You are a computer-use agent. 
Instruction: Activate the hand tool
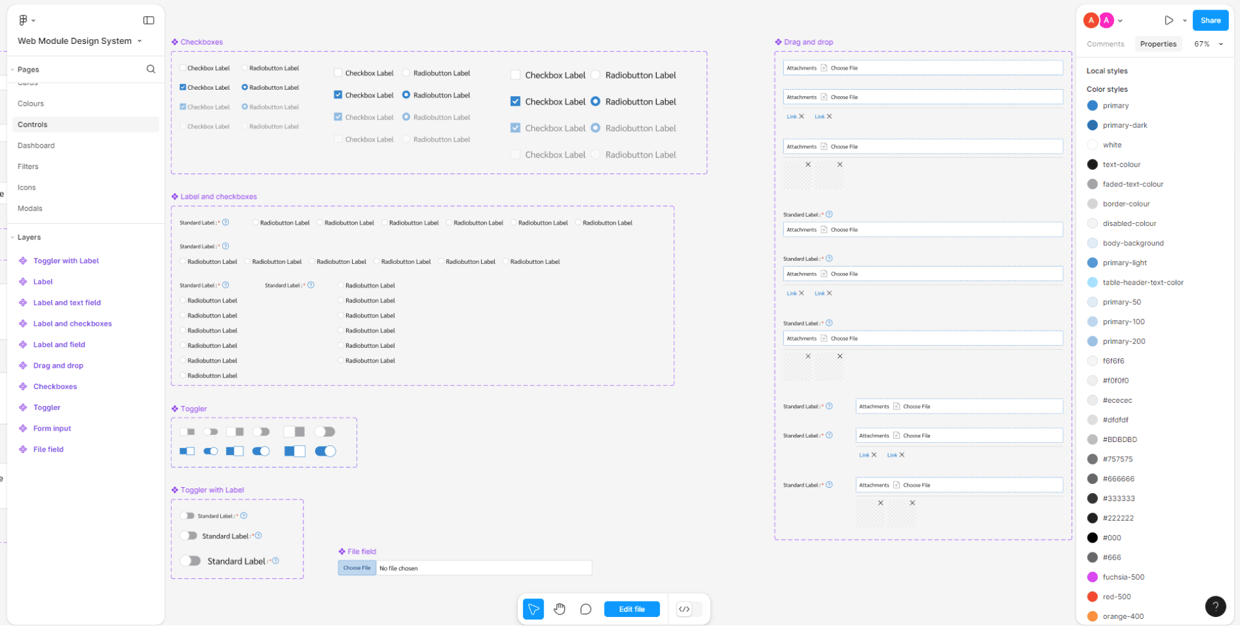click(x=559, y=609)
